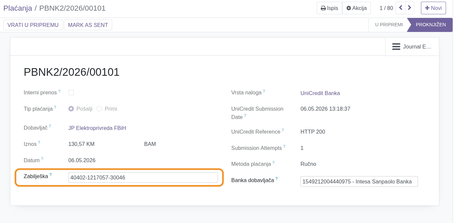Go to the previous payment record arrow

[401, 8]
